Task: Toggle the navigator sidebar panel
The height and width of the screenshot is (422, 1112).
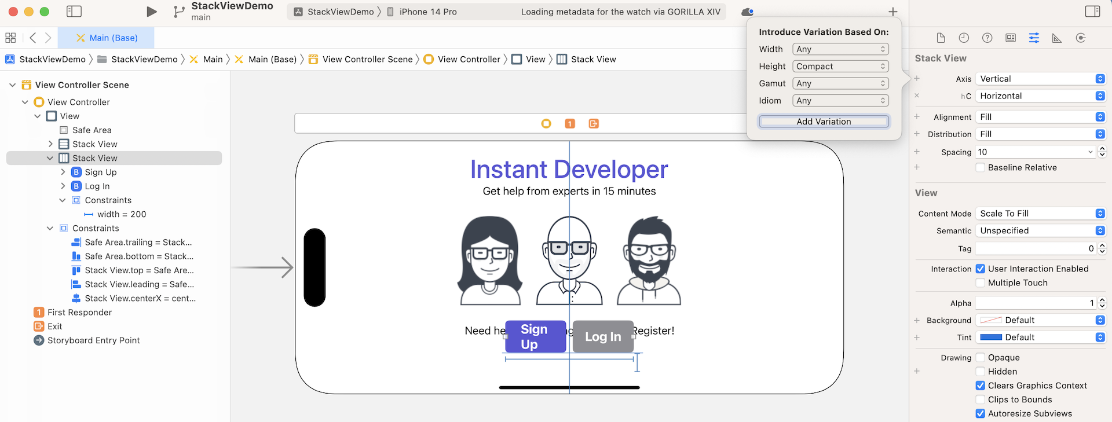Action: pos(74,12)
